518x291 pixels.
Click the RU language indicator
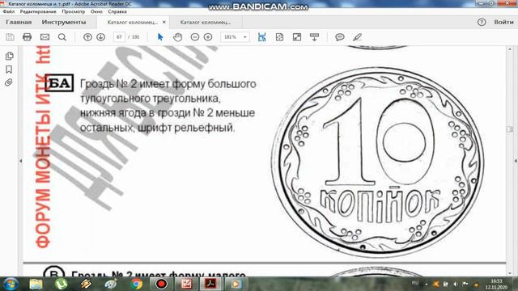point(415,283)
